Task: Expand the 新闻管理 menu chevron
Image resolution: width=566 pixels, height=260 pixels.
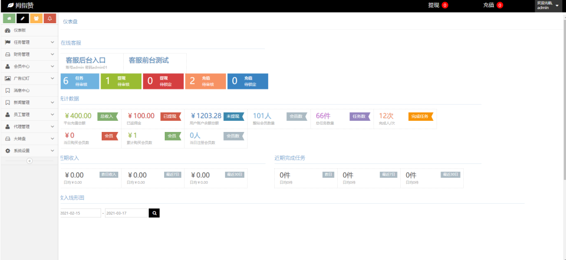Action: (x=53, y=103)
